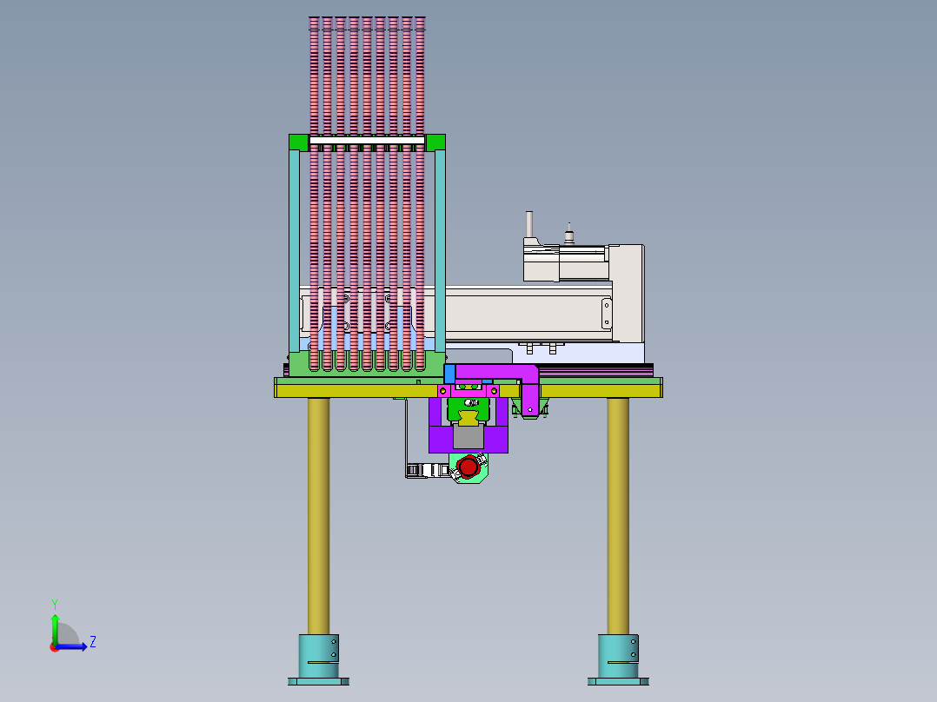Image resolution: width=937 pixels, height=702 pixels.
Task: Select the rightmost pink spring stack
Action: click(420, 194)
